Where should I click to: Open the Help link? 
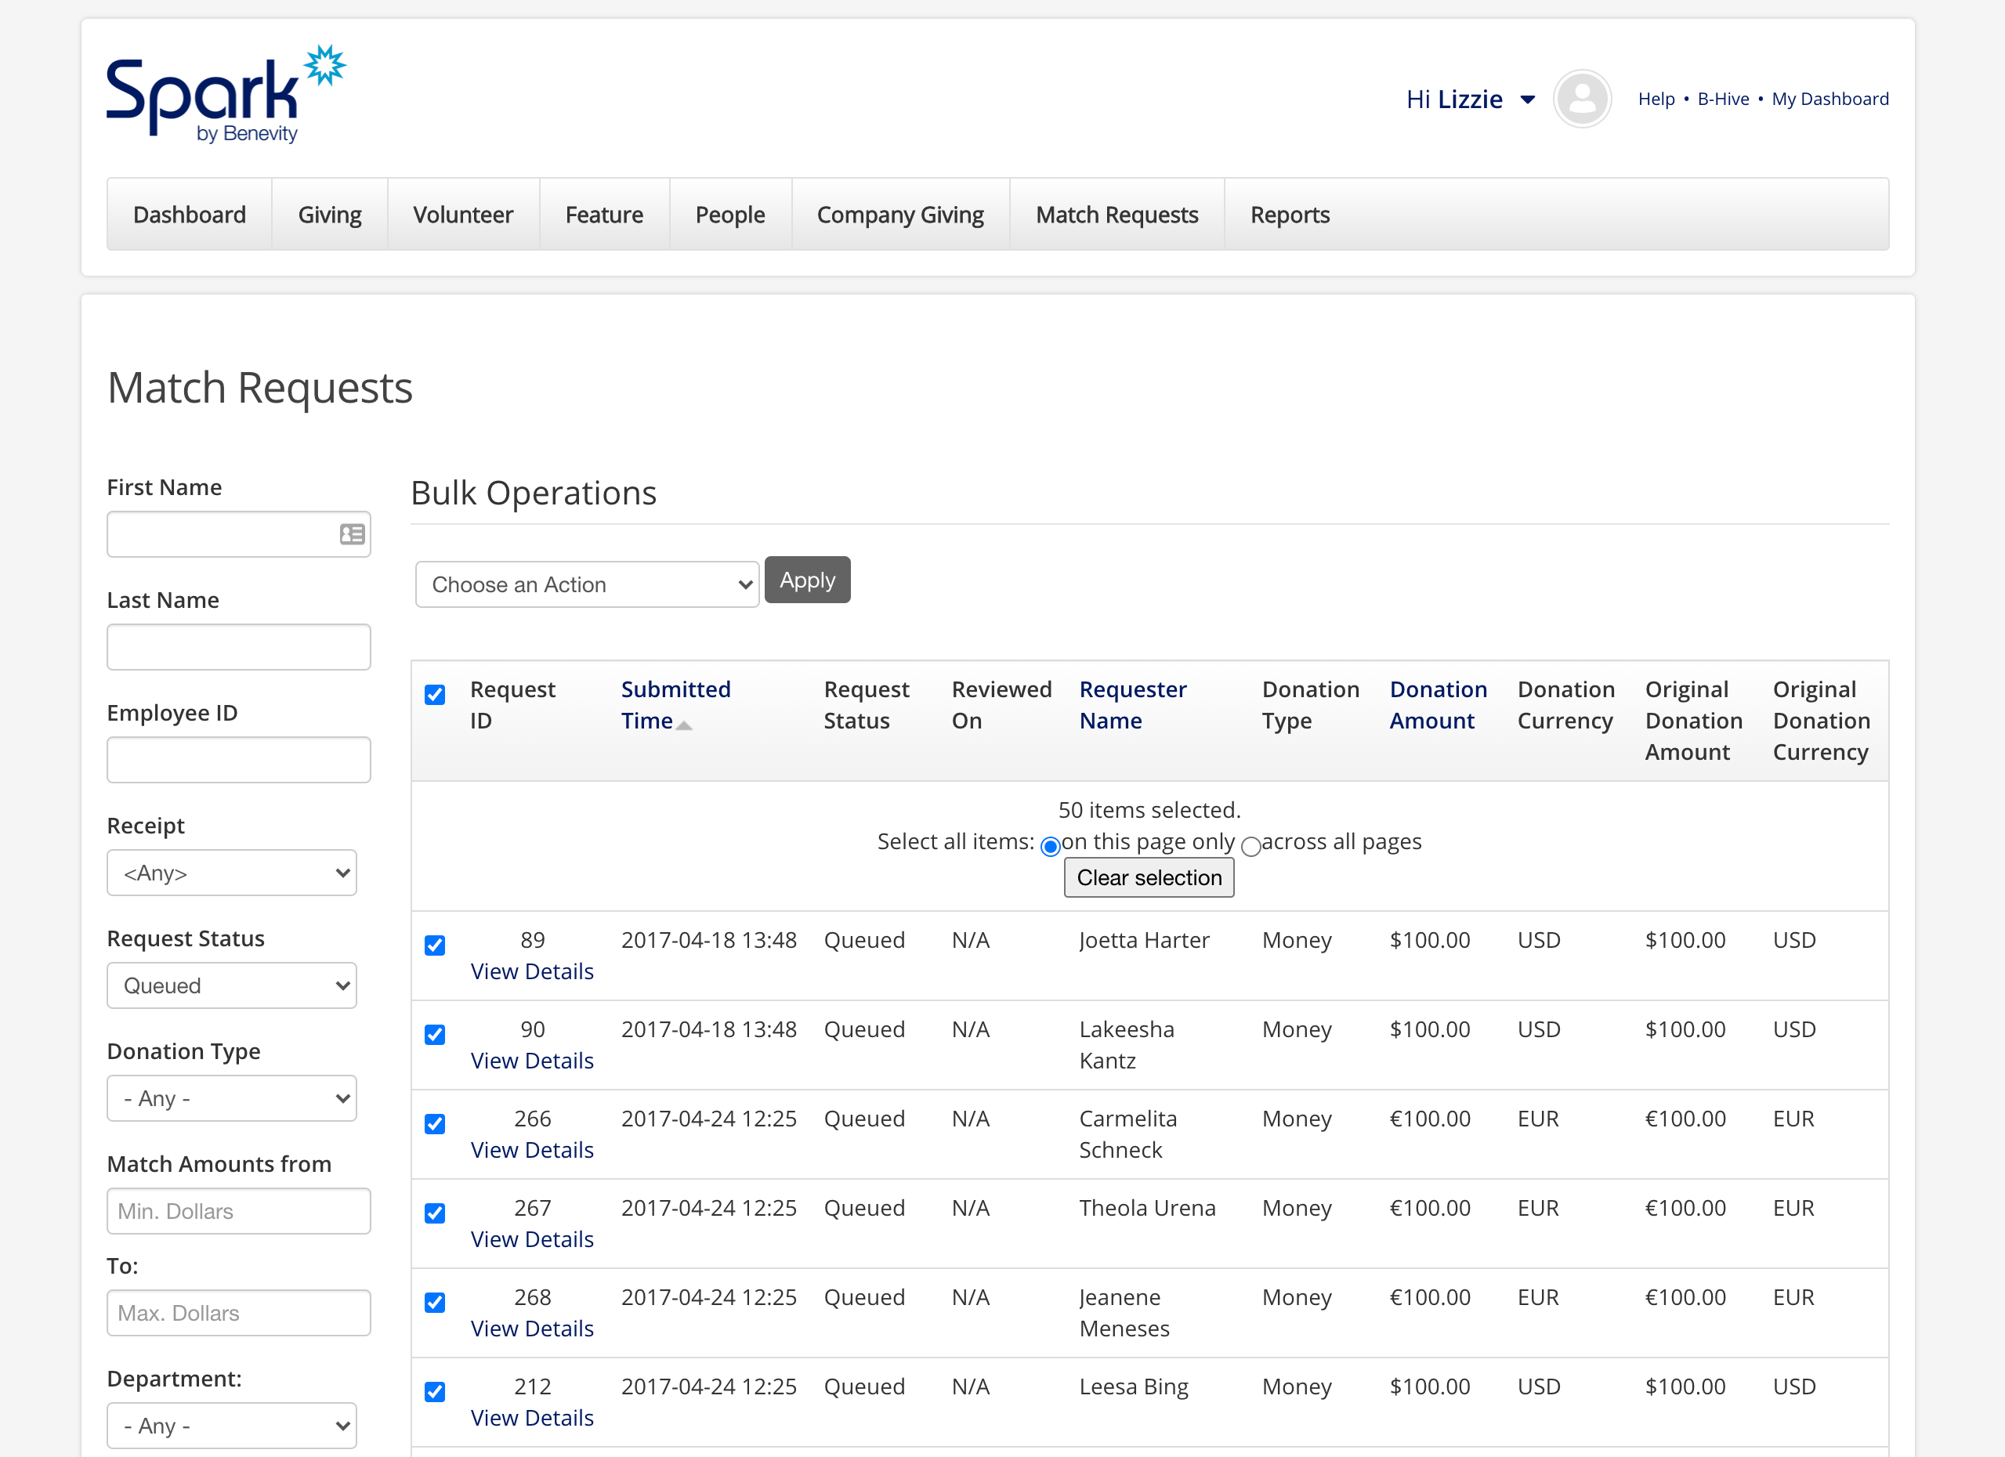(x=1656, y=99)
